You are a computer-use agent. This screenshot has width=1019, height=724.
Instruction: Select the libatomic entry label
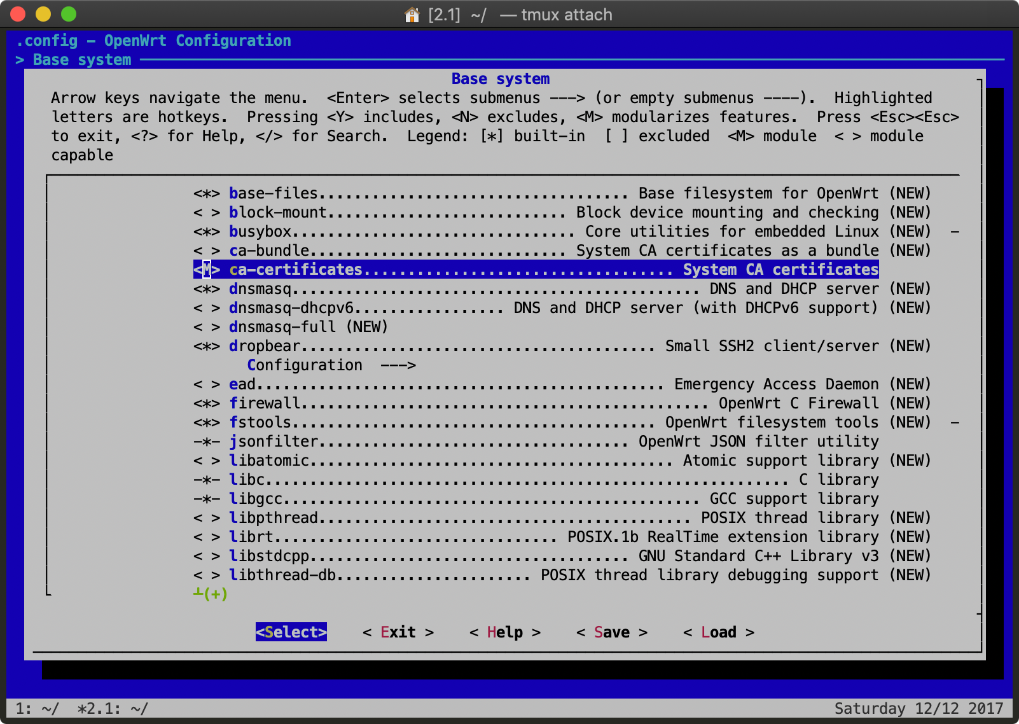pyautogui.click(x=269, y=461)
